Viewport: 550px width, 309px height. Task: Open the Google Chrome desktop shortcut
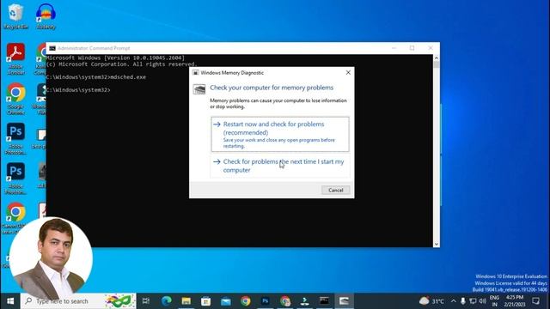[15, 99]
